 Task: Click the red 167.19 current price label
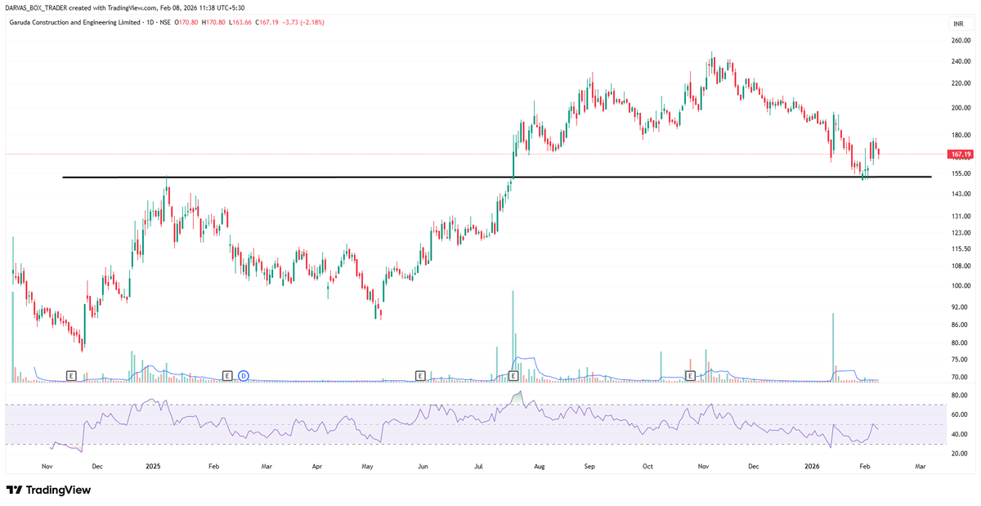pos(960,154)
